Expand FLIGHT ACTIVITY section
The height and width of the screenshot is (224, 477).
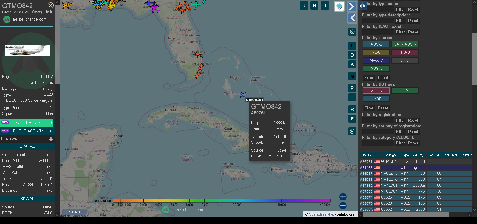coord(27,131)
